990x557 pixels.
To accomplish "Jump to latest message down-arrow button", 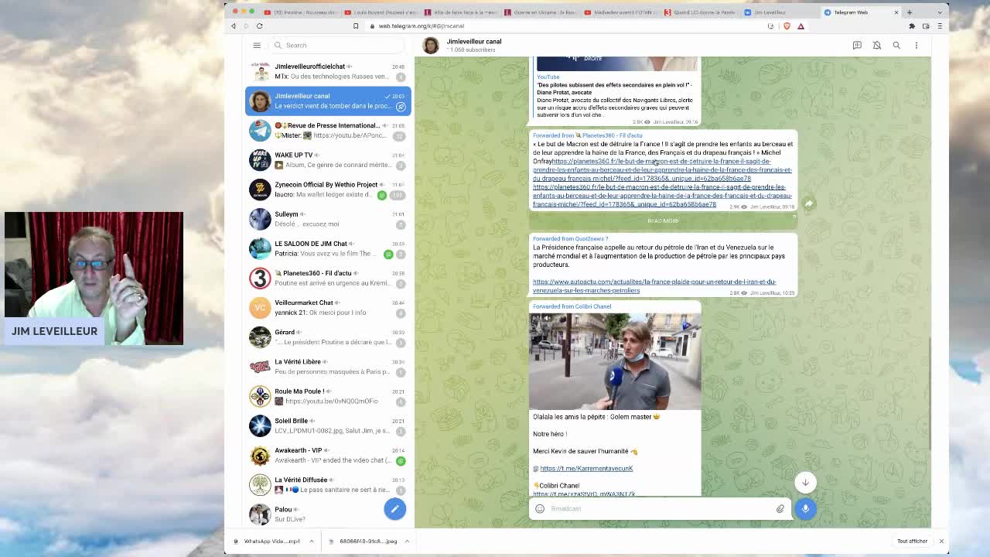I will [x=805, y=482].
